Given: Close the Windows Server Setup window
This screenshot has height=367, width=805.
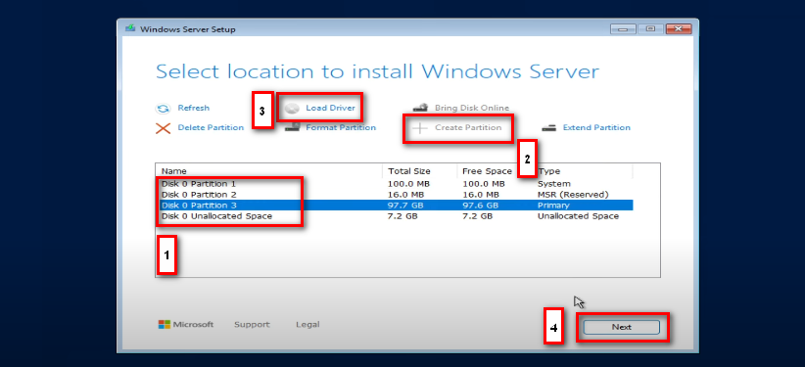Looking at the screenshot, I should click(679, 28).
